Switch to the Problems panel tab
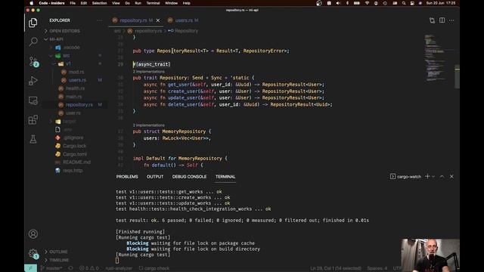Screen dimensions: 484x272 pos(127,177)
